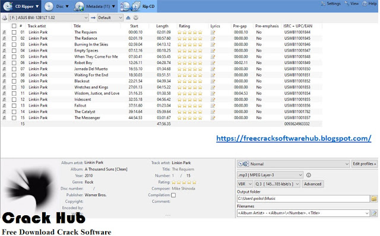The image size is (380, 236).
Task: Open the Metadata (11) menu
Action: pyautogui.click(x=95, y=7)
